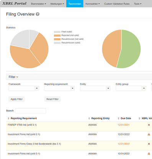Sort by Due Date column arrows
Image resolution: width=152 pixels, height=159 pixels.
[118, 118]
